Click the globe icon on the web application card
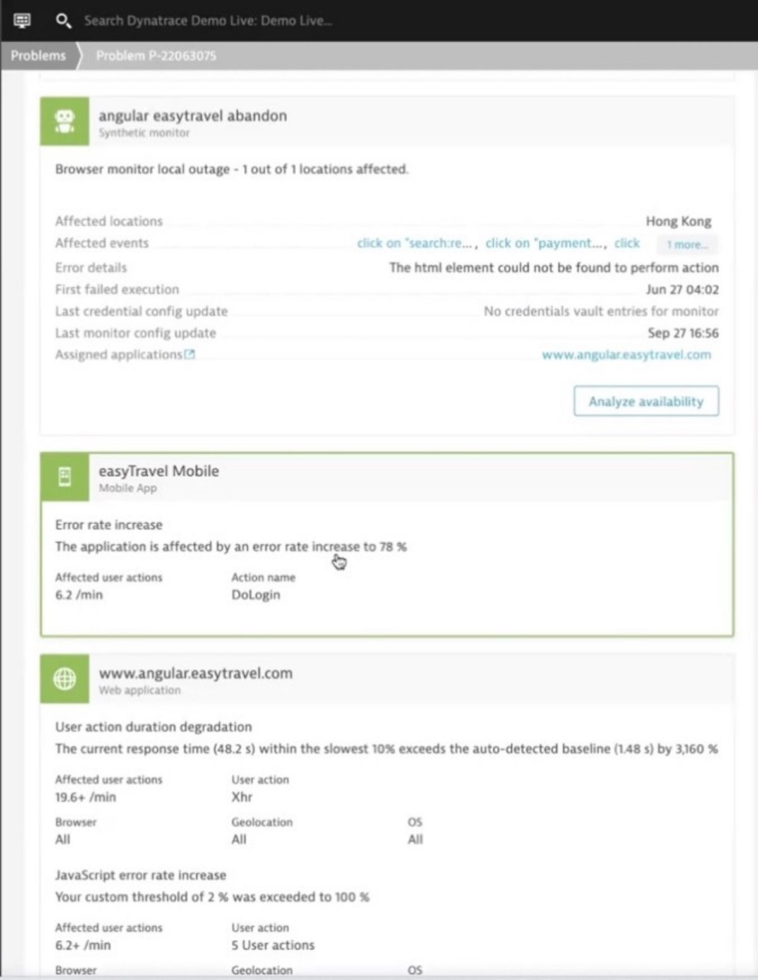 click(x=64, y=679)
